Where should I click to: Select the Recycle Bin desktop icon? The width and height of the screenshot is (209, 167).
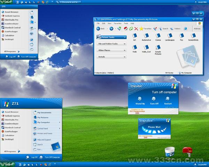[170, 153]
